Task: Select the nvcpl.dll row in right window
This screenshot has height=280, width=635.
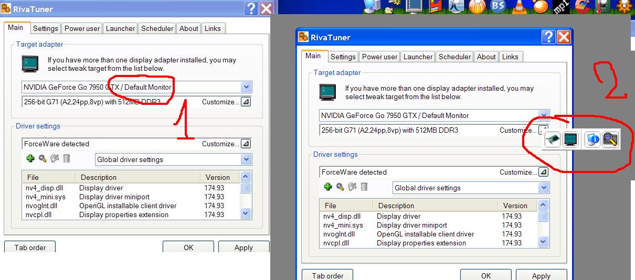Action: pos(429,243)
